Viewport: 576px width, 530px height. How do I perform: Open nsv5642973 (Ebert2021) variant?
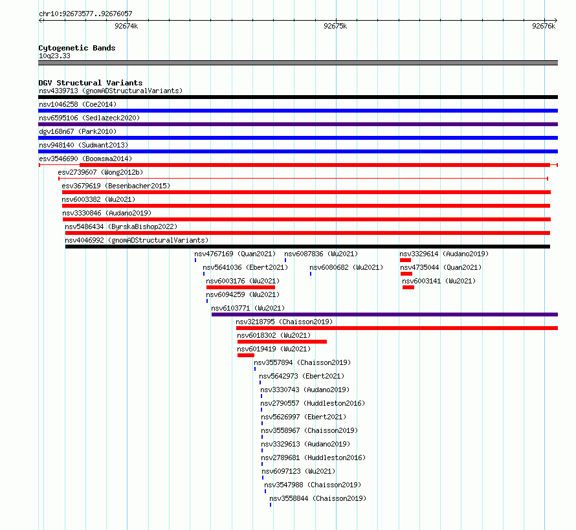[302, 376]
